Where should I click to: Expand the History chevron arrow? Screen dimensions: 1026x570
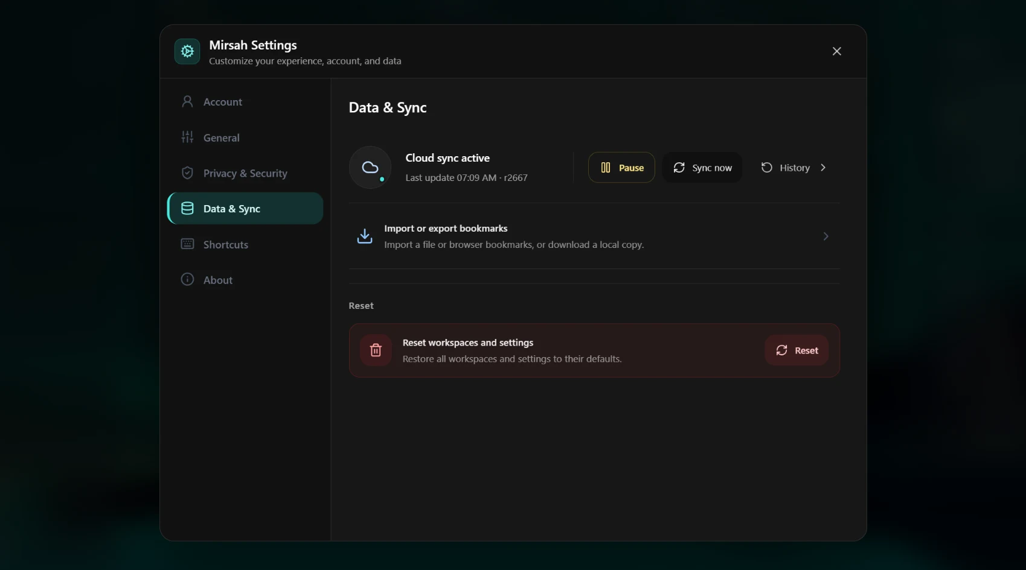tap(823, 168)
